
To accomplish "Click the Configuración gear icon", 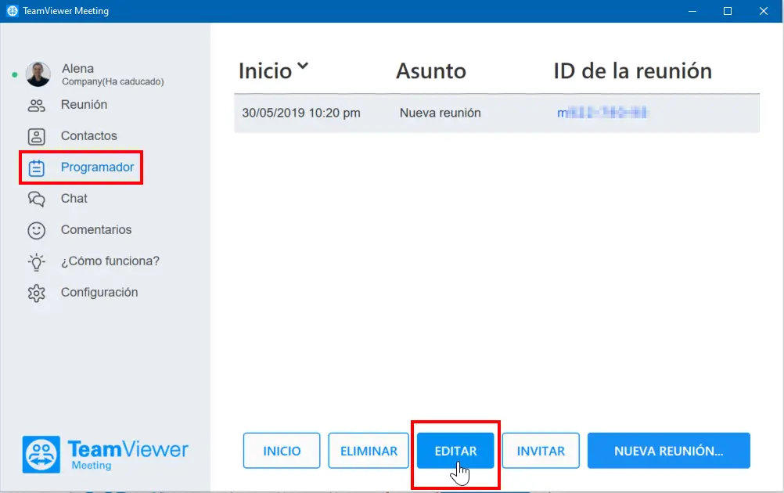I will (37, 293).
